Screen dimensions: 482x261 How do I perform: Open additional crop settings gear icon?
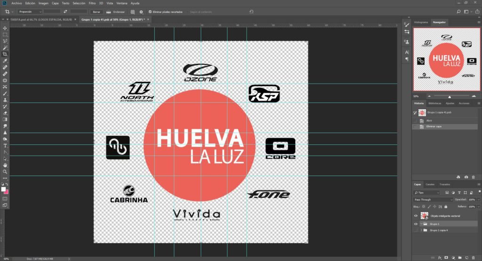(141, 12)
